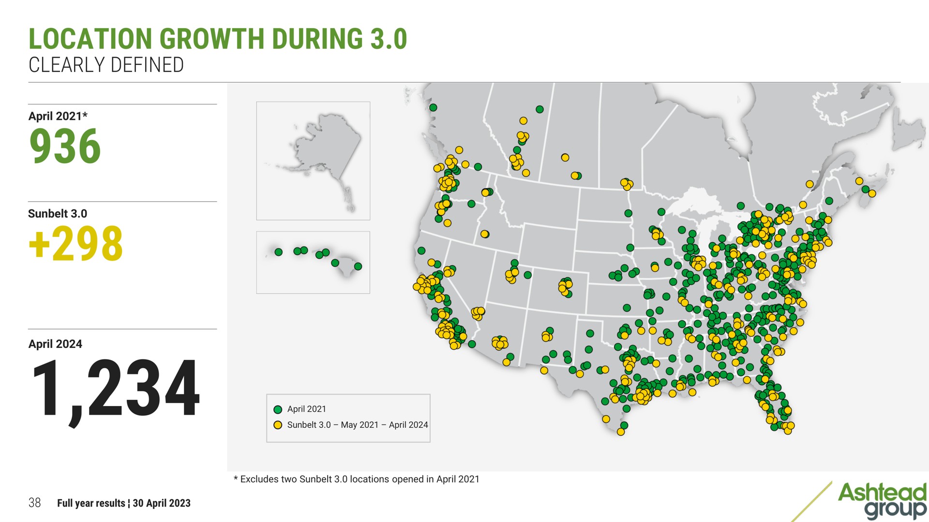Select legend text 'Sunbelt 3.0 – May 2021 – April 2024'
The image size is (929, 522).
(358, 425)
